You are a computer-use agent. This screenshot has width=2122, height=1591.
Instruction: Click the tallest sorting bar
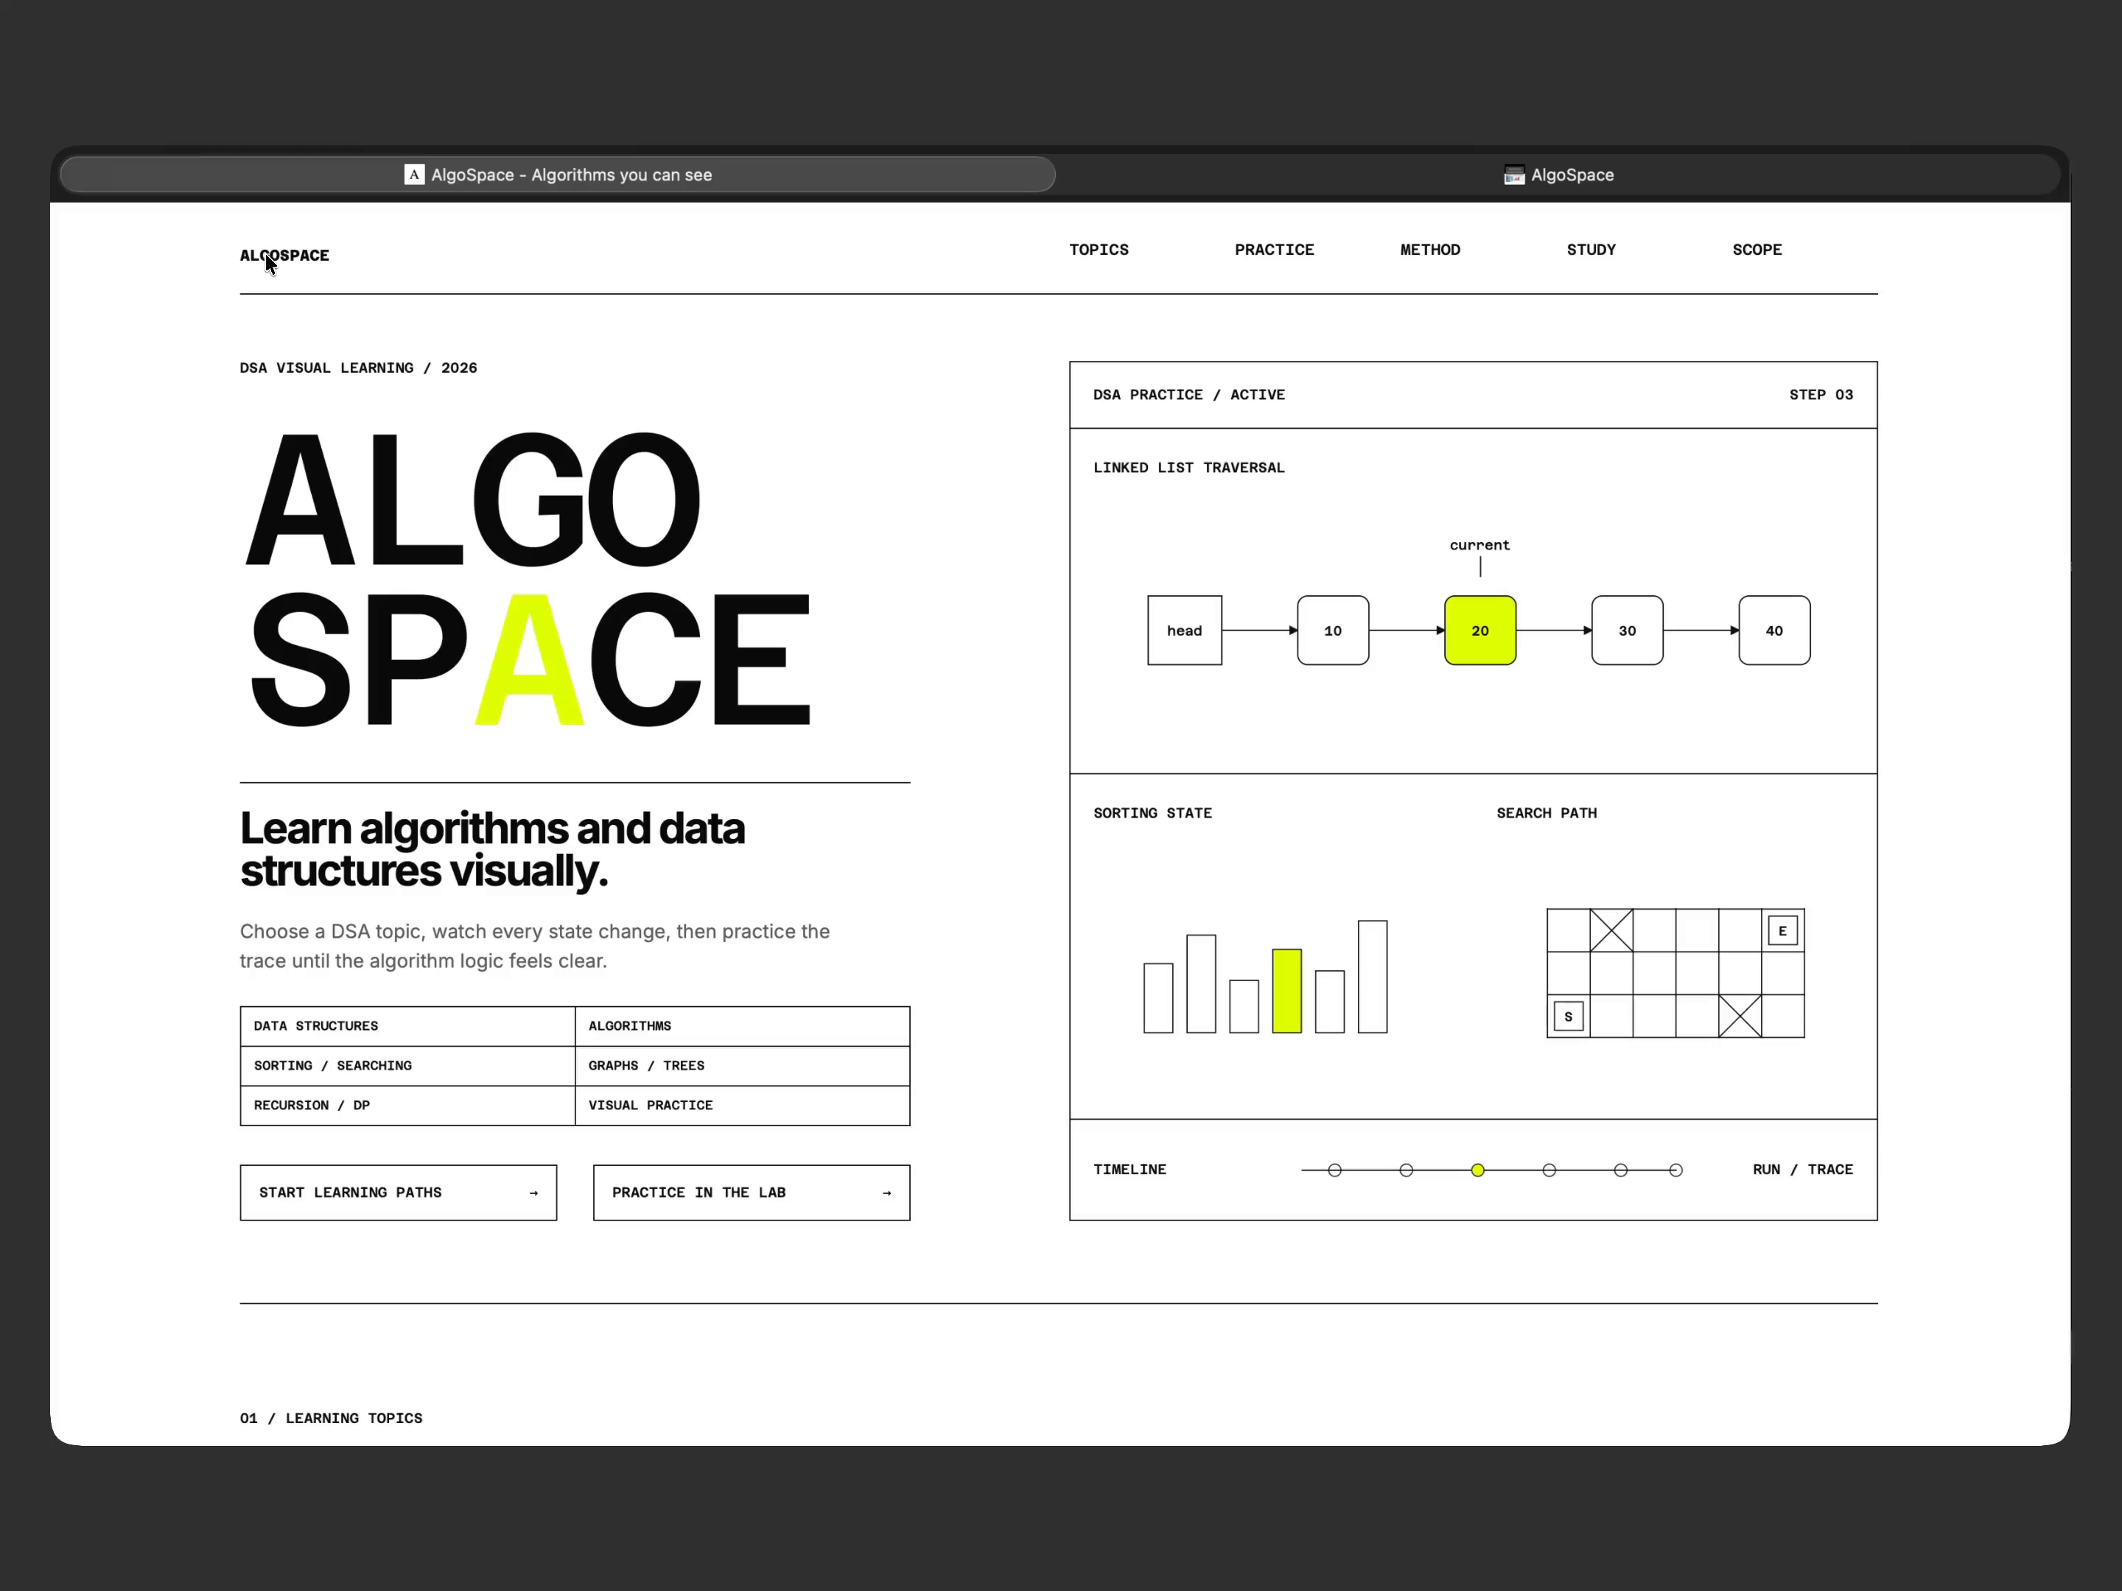[1372, 976]
